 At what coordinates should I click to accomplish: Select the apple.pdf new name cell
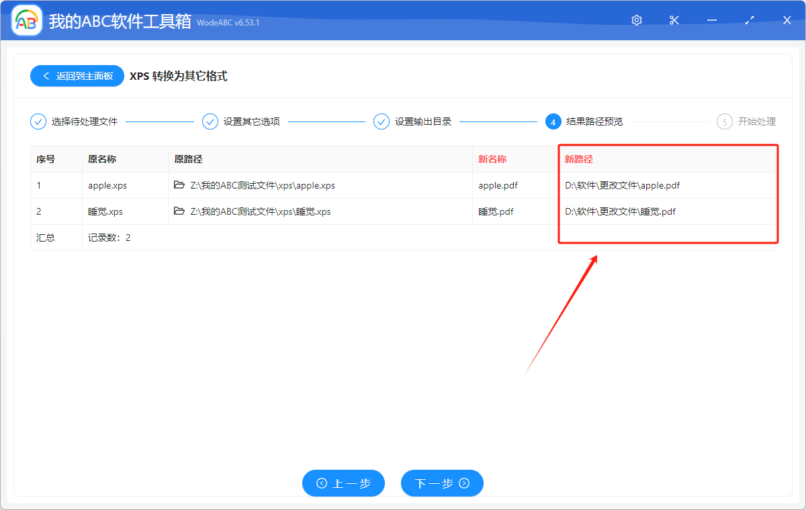point(498,185)
